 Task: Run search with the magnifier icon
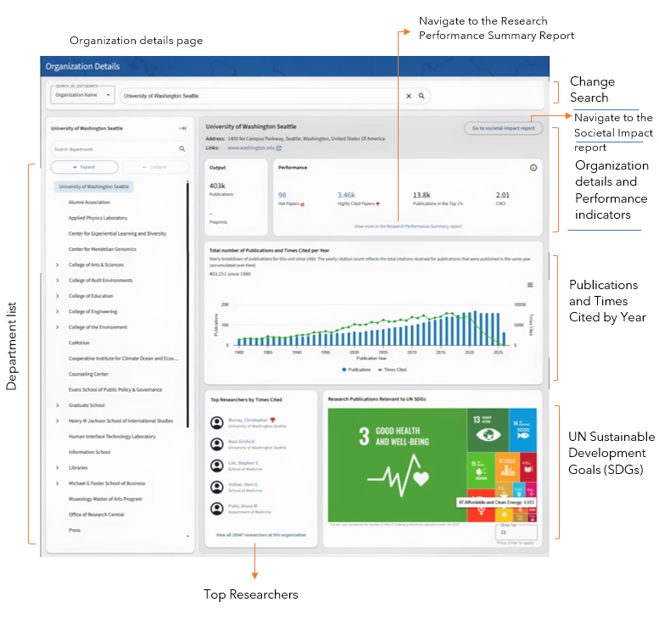coord(422,96)
